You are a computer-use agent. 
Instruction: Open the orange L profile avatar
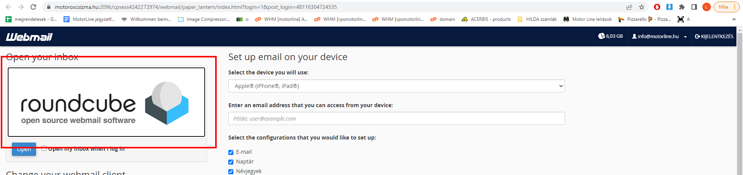click(707, 7)
